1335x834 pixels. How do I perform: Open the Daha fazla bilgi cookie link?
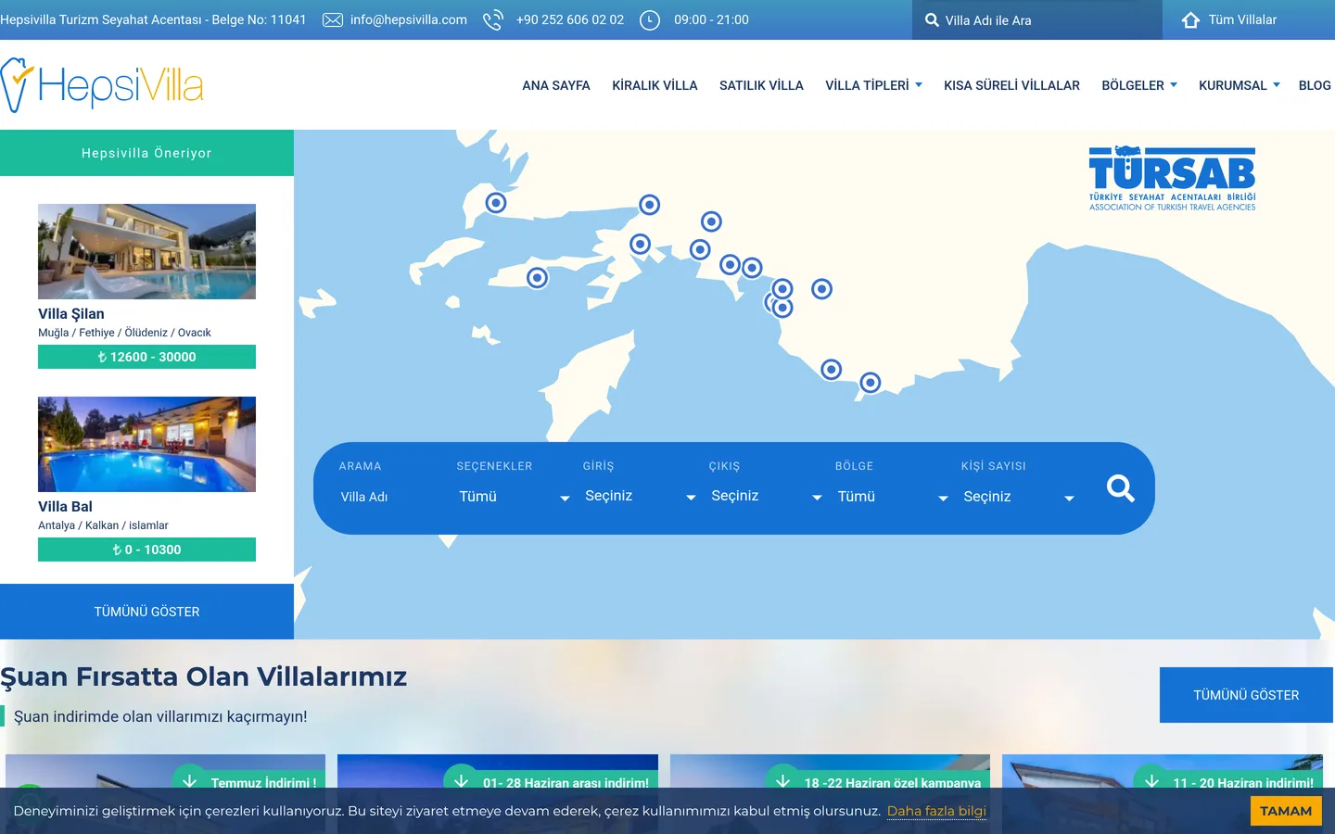click(x=936, y=811)
